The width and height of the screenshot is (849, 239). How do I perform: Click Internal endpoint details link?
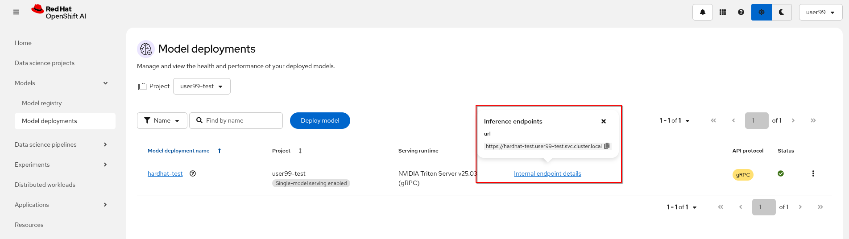547,173
